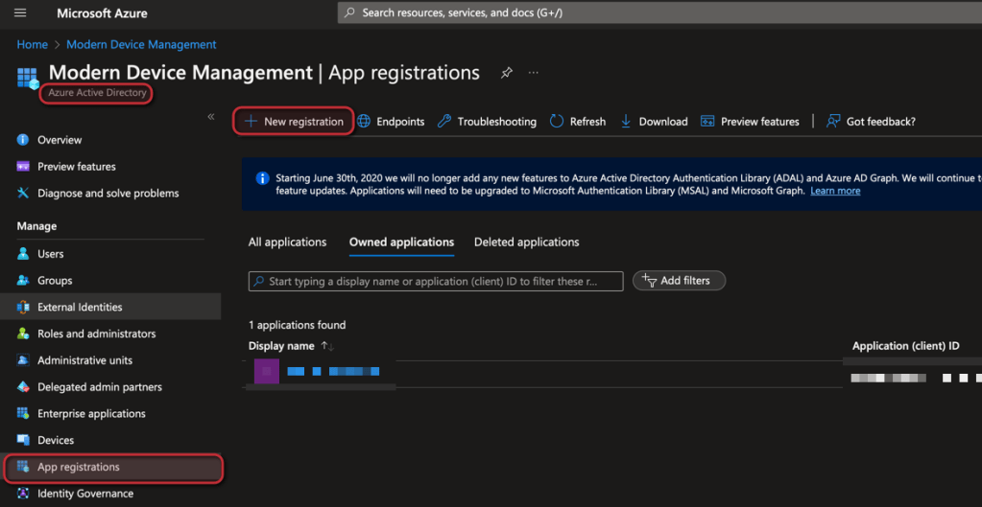982x507 pixels.
Task: Open Enterprise applications in the sidebar
Action: click(91, 414)
